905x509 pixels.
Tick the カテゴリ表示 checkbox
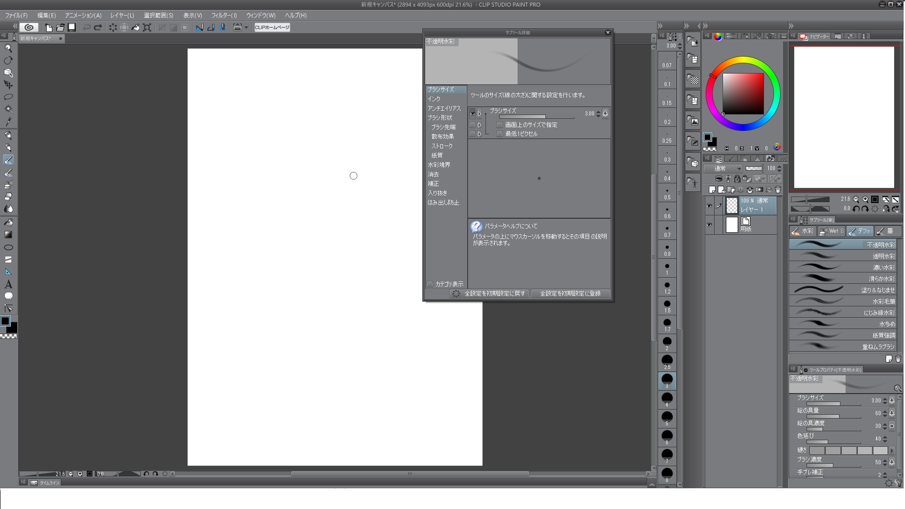430,284
